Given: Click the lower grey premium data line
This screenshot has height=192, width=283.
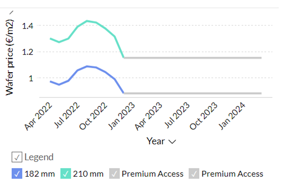Looking at the screenshot, I should (192, 93).
